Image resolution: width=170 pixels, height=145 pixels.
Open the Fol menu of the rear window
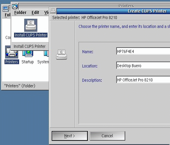pos(7,15)
